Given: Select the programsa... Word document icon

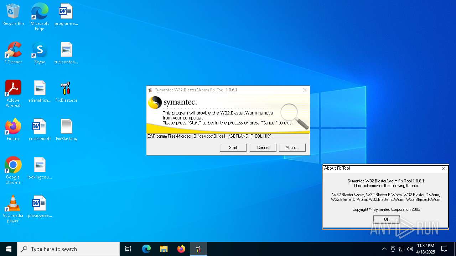Looking at the screenshot, I should (66, 15).
